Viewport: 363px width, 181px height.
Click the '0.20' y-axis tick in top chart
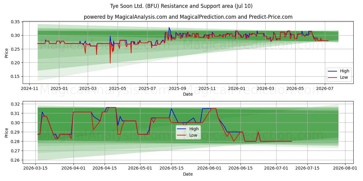point(15,63)
